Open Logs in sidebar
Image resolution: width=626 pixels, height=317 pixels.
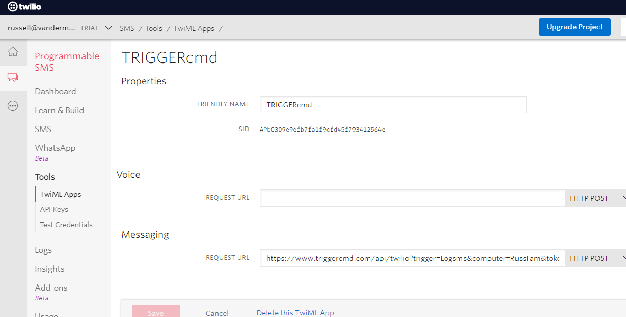point(43,250)
